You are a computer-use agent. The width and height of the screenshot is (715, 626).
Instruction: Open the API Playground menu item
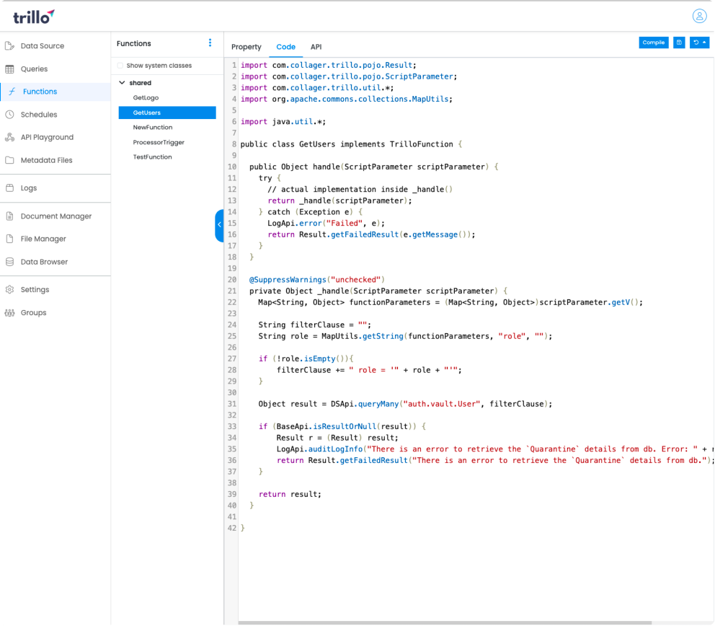[47, 137]
